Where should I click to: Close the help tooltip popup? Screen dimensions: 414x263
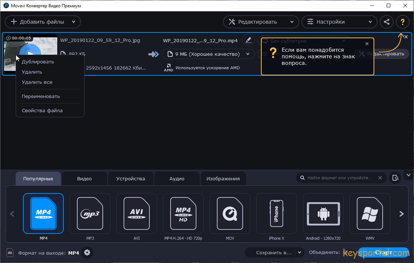click(367, 44)
